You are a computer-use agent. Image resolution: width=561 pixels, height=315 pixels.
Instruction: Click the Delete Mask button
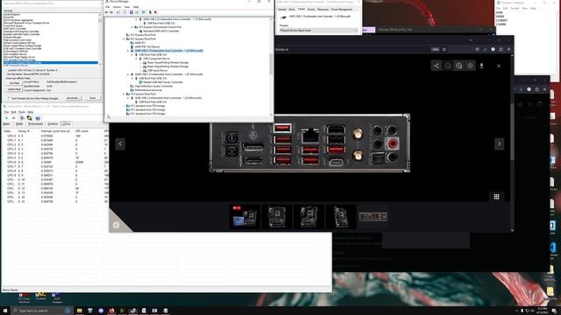pos(14,89)
